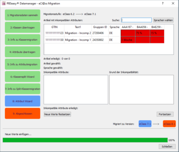Click the BAE259 column header

(157, 27)
